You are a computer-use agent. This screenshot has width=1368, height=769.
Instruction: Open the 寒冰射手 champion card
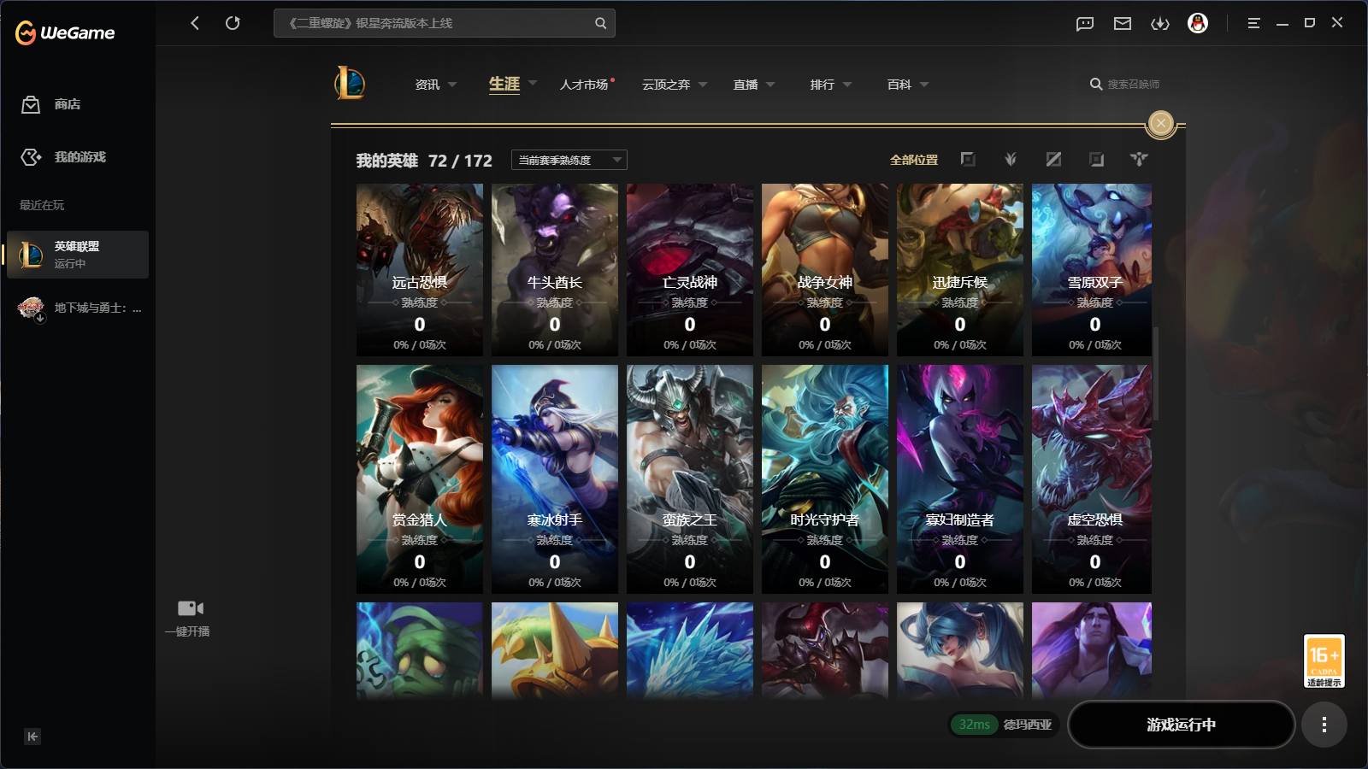[x=555, y=479]
